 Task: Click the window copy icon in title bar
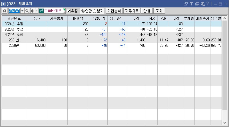click(197, 4)
